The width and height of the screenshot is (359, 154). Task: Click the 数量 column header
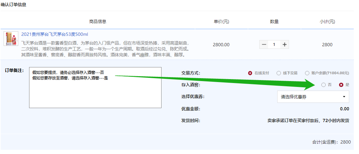(x=274, y=22)
